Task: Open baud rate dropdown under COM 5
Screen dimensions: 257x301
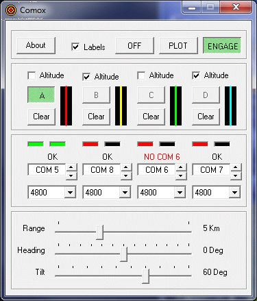Action: (x=70, y=193)
